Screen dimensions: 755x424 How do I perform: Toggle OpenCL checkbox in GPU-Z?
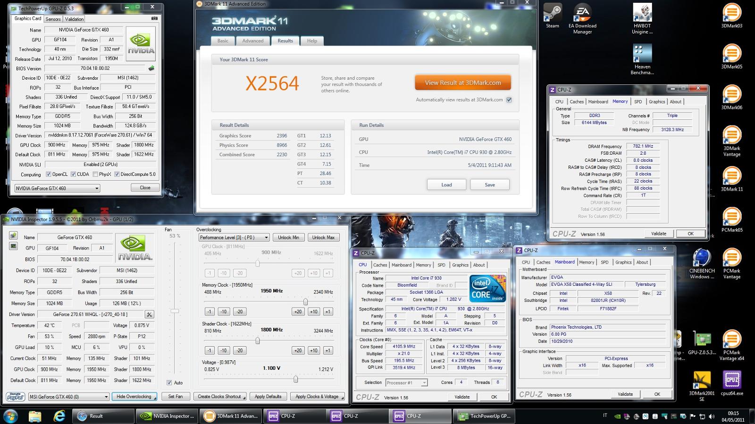pyautogui.click(x=49, y=175)
